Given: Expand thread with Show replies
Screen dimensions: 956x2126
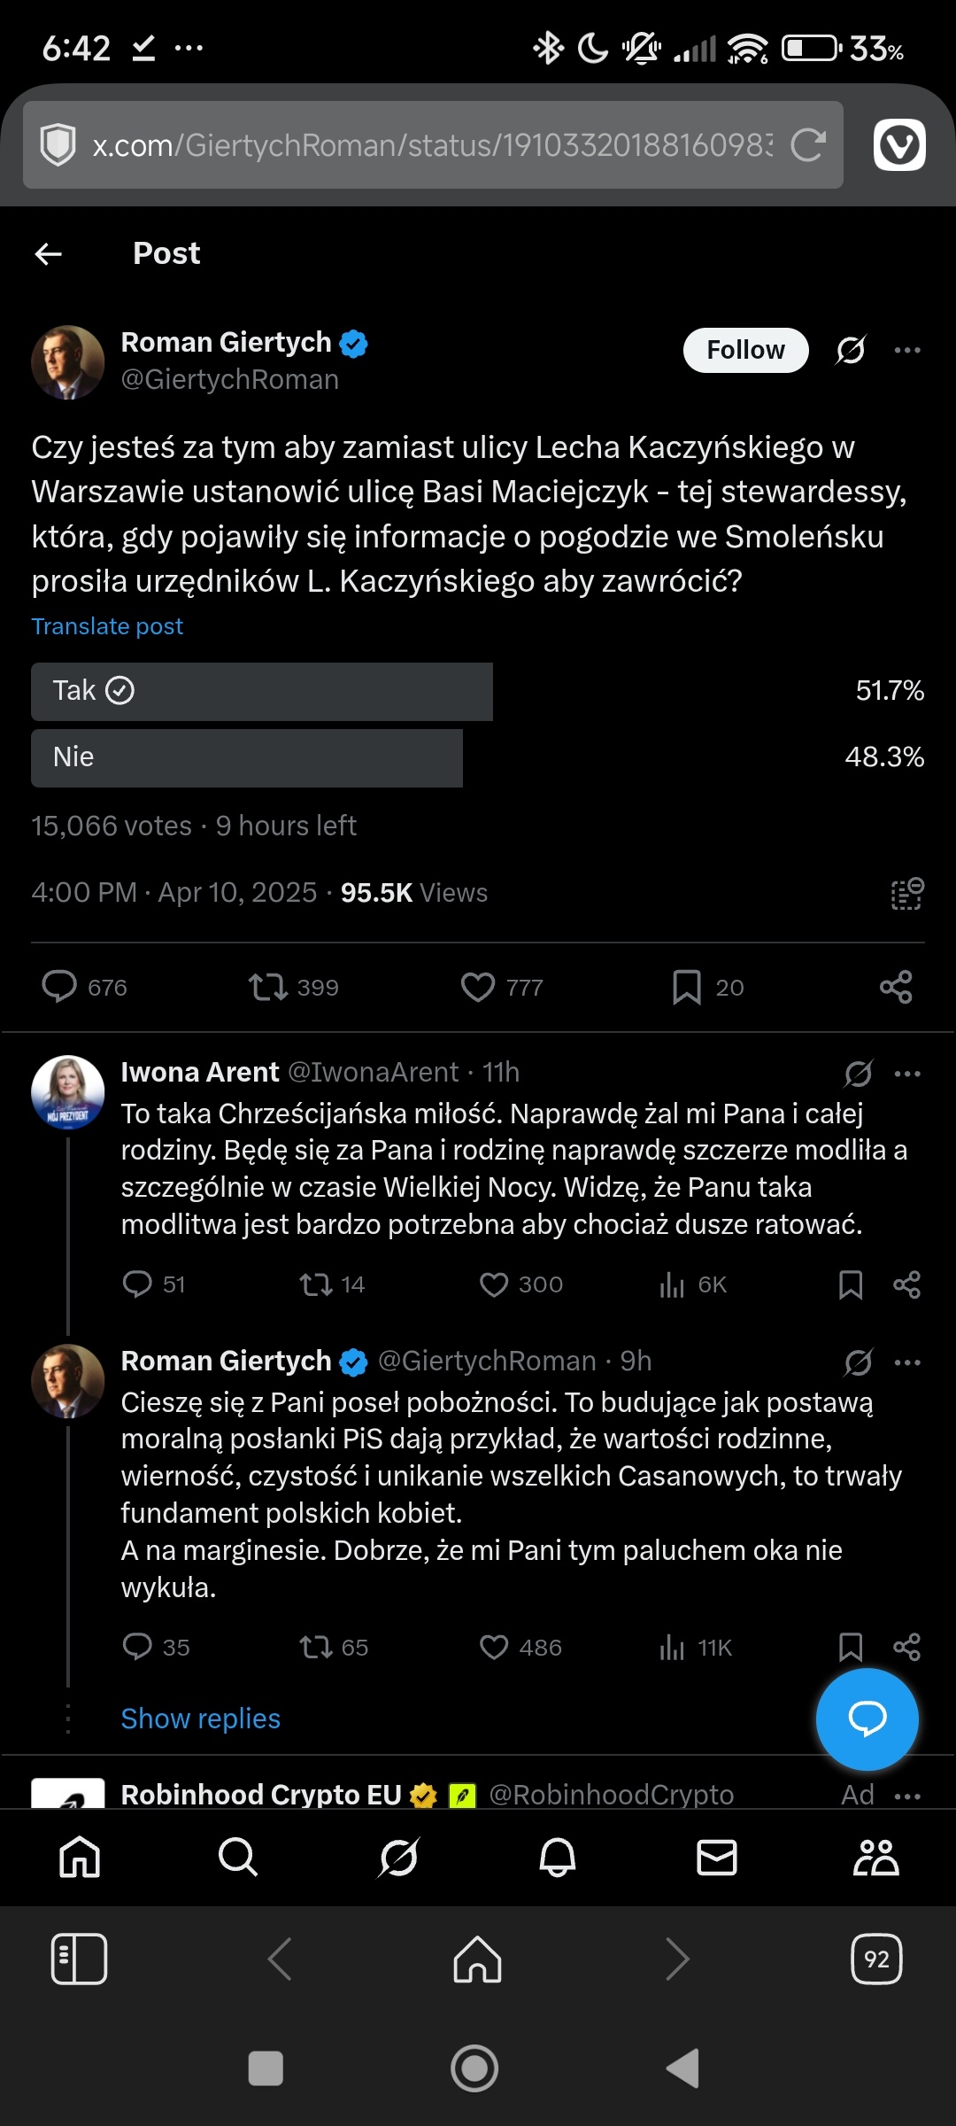Looking at the screenshot, I should pos(200,1719).
